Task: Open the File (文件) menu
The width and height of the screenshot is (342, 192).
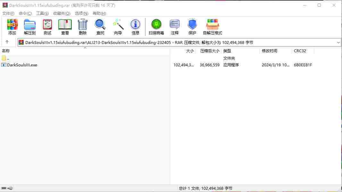Action: (x=8, y=13)
